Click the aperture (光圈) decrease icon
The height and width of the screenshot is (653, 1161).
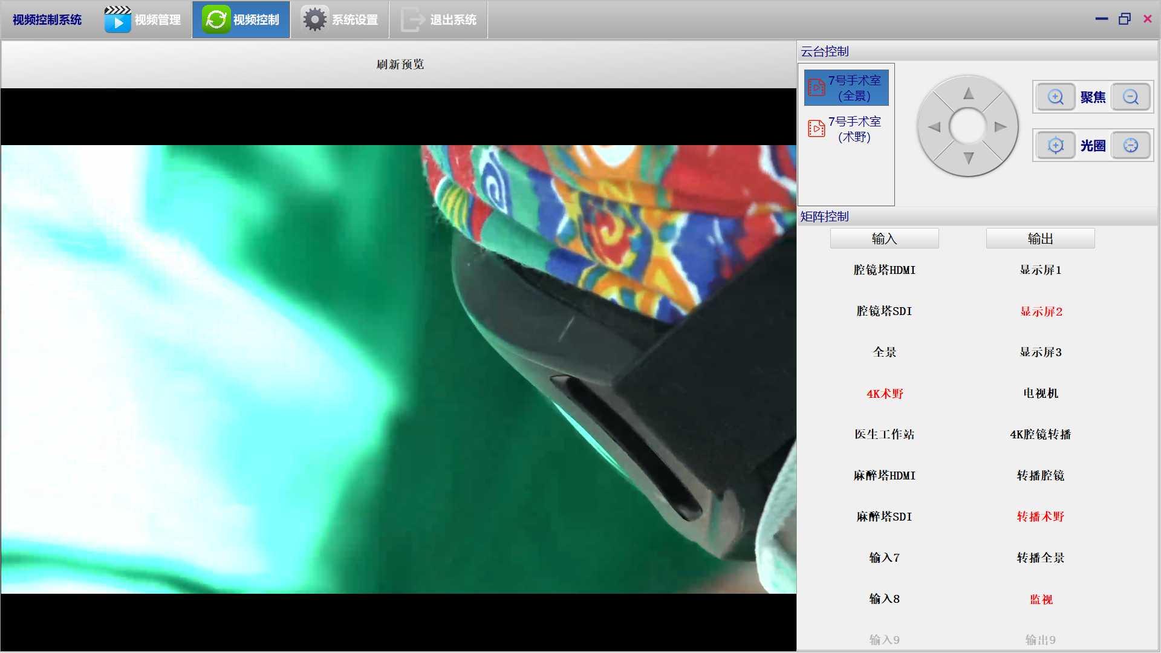(x=1130, y=145)
